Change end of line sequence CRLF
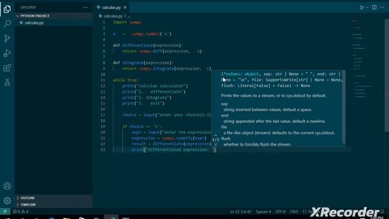The height and width of the screenshot is (219, 389). click(x=294, y=212)
